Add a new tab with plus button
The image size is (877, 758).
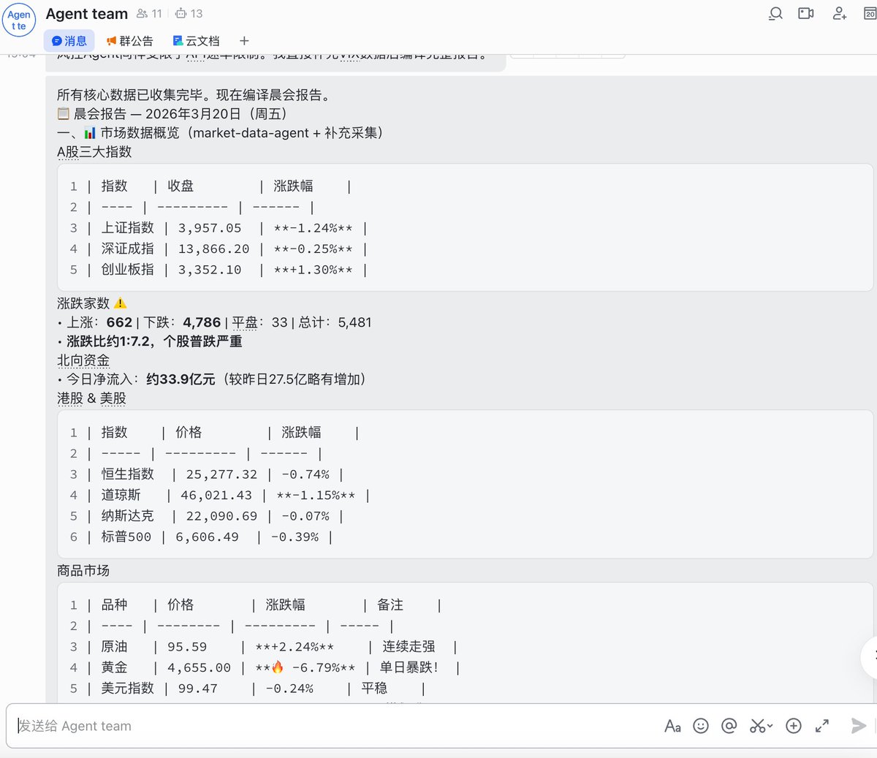click(244, 41)
